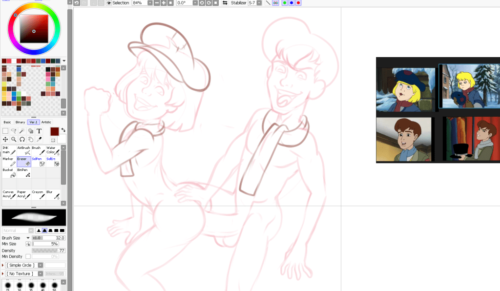Screen dimensions: 500x291
Task: Pick the Bucket fill tool
Action: pyautogui.click(x=8, y=172)
